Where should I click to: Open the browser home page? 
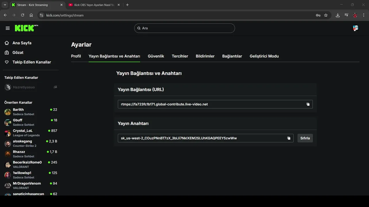31,15
